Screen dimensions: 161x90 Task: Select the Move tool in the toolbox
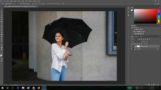pyautogui.click(x=2, y=9)
